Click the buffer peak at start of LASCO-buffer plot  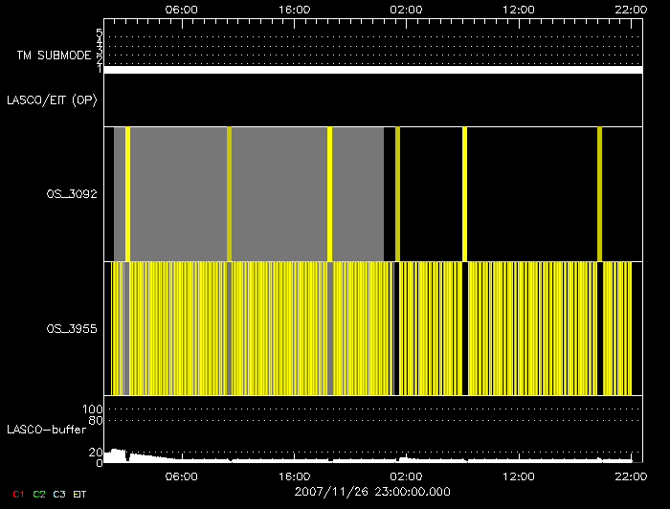tap(117, 454)
